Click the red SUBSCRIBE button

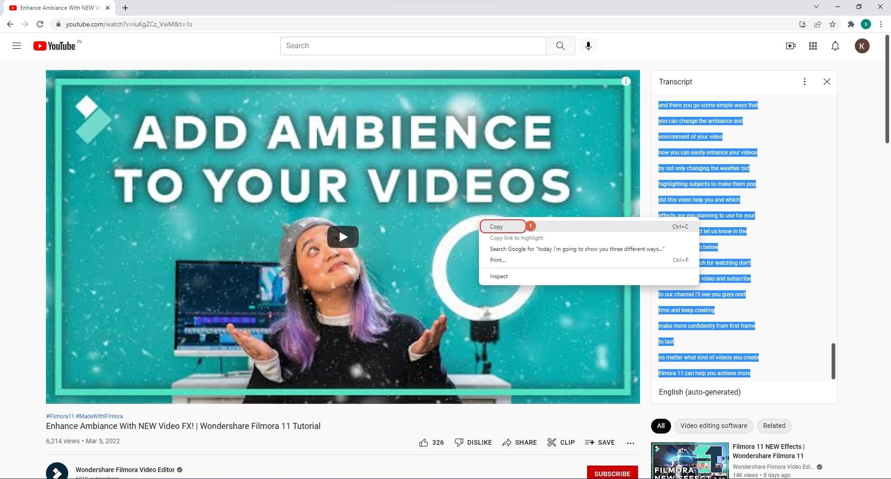(x=612, y=473)
